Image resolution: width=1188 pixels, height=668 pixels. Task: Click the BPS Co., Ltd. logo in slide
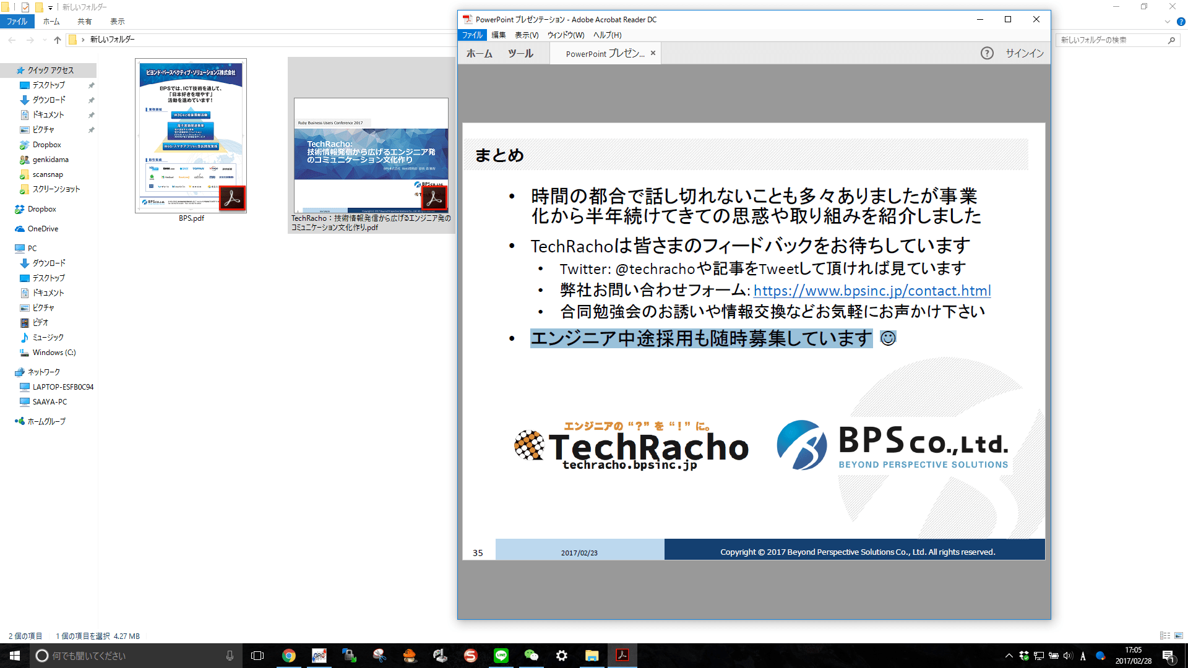coord(893,445)
